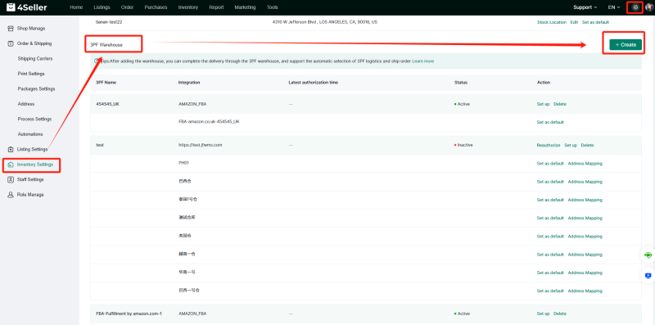Open the green live chat floating icon
This screenshot has height=325, width=655.
(x=648, y=255)
